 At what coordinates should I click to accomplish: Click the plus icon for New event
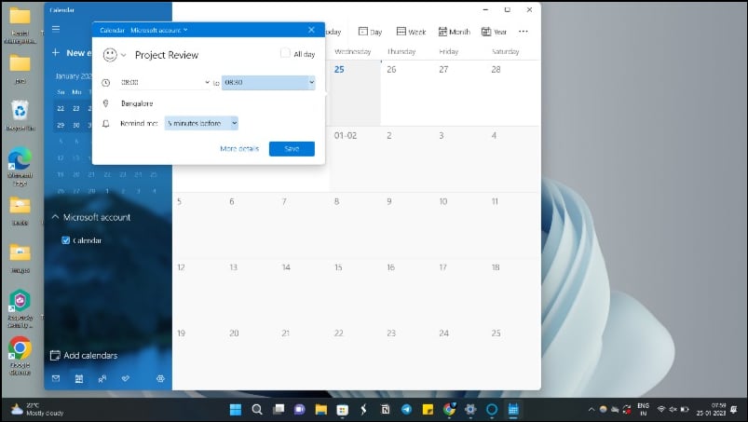[55, 52]
